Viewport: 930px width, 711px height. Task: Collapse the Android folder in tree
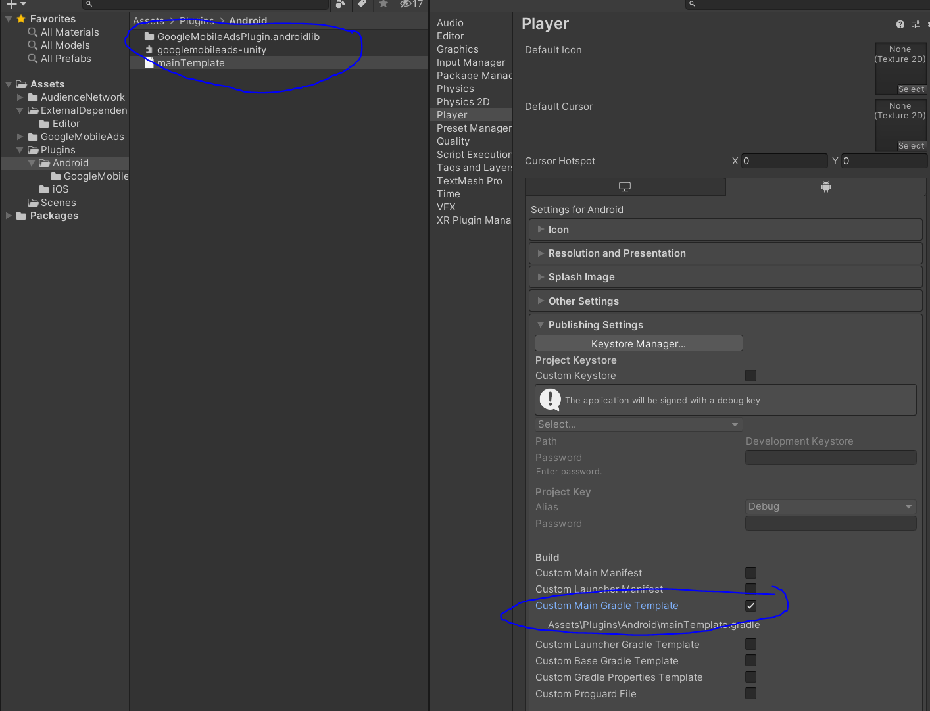[32, 163]
